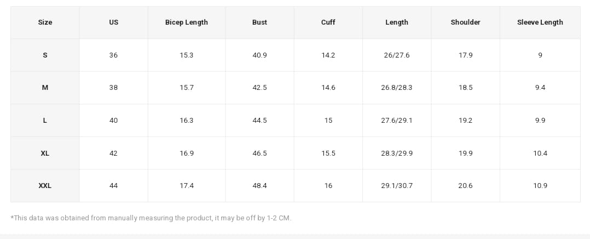The width and height of the screenshot is (590, 239).
Task: Click the manual measurement disclaimer note
Action: coord(151,218)
